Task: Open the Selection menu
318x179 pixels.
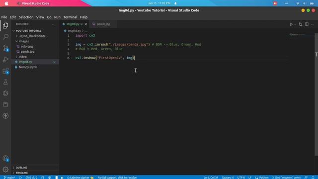Action: (26, 17)
